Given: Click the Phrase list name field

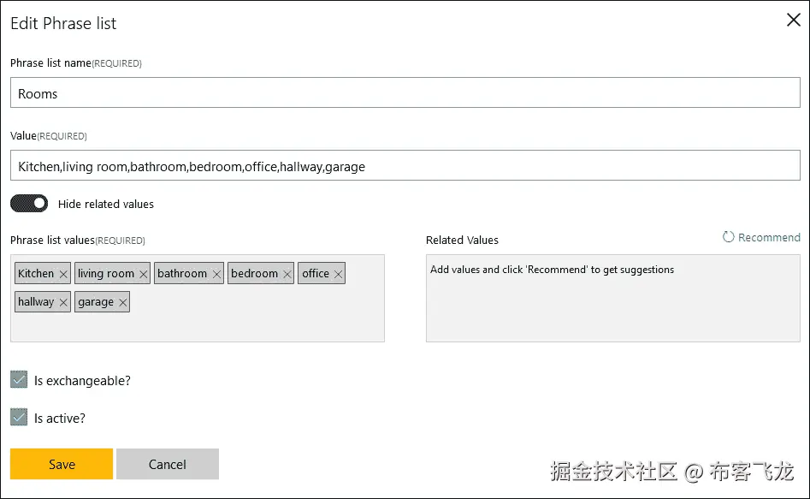Looking at the screenshot, I should (x=402, y=92).
